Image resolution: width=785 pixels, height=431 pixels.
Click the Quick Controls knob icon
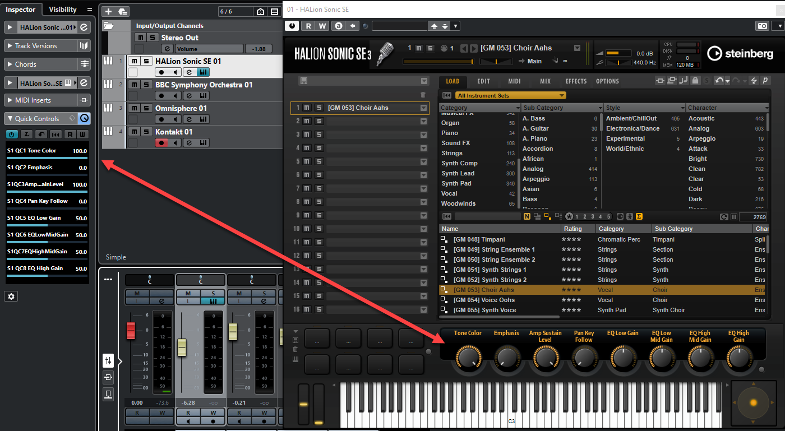tap(84, 118)
